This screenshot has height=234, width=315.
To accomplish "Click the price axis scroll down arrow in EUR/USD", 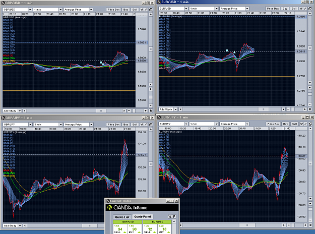I will (310, 83).
